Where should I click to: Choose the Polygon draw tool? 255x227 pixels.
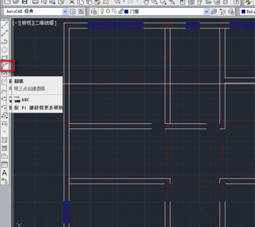pos(5,49)
